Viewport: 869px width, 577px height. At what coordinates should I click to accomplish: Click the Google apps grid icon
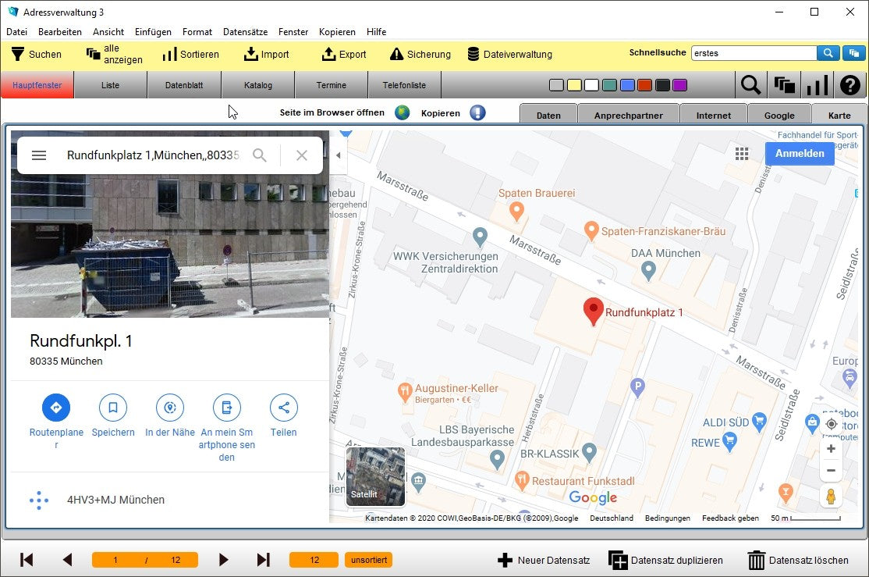[742, 154]
